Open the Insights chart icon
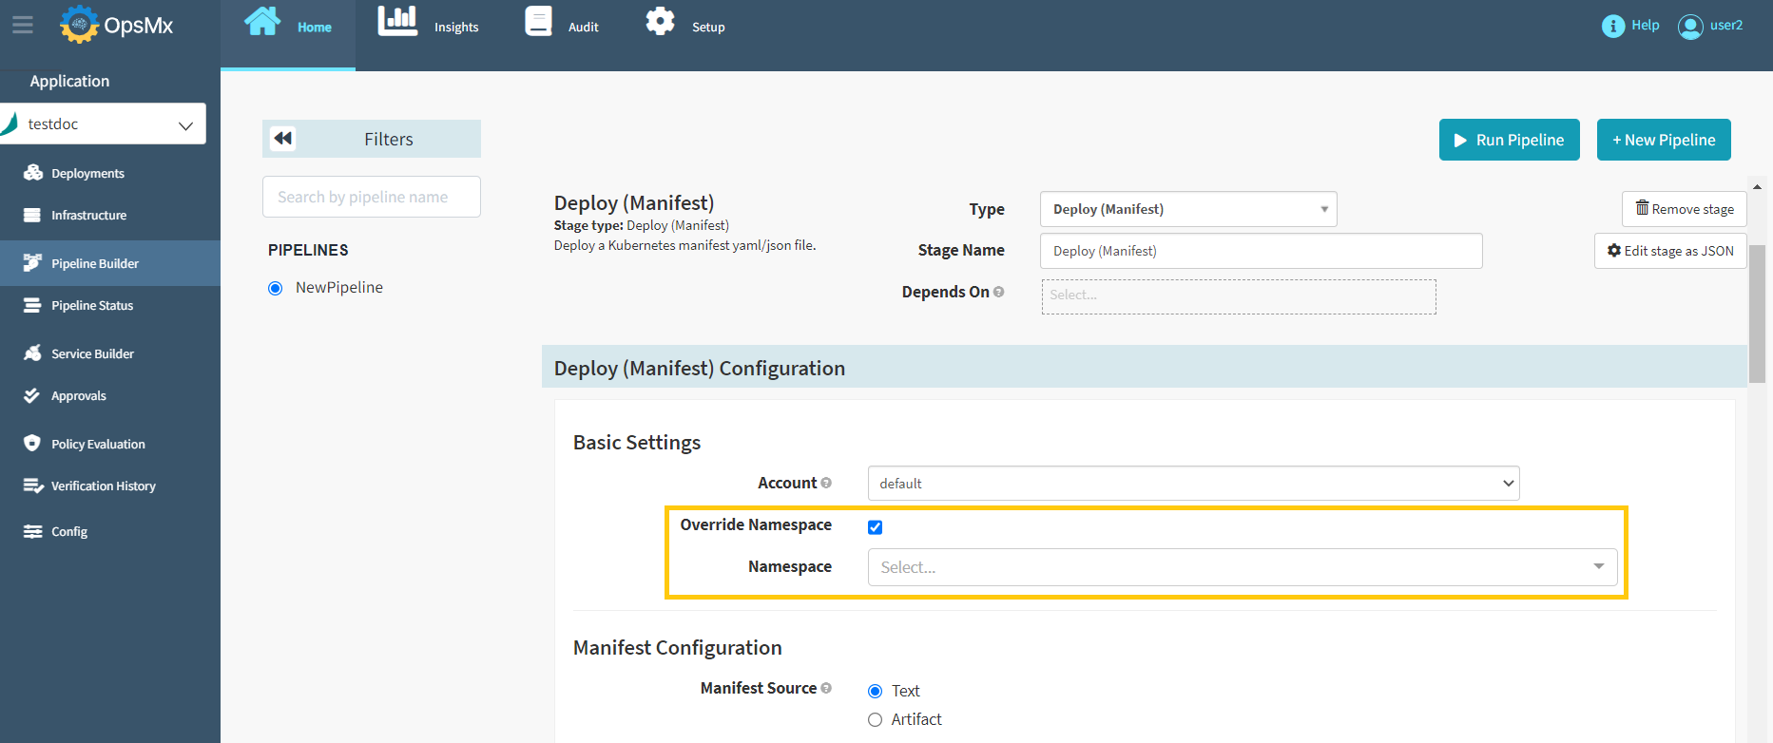 pos(397,22)
